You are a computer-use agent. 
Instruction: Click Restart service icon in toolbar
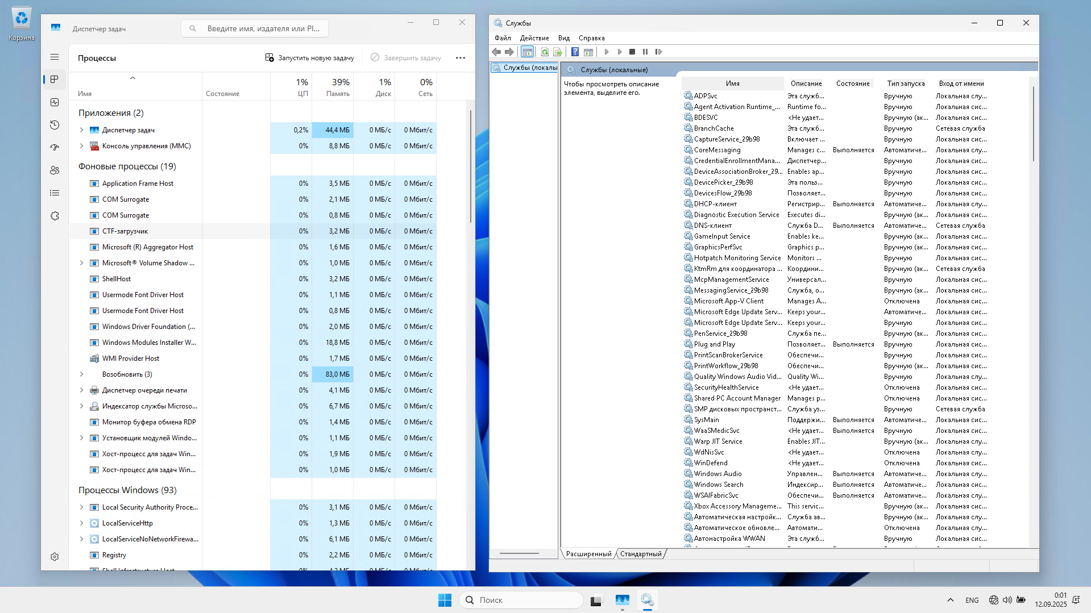coord(658,52)
